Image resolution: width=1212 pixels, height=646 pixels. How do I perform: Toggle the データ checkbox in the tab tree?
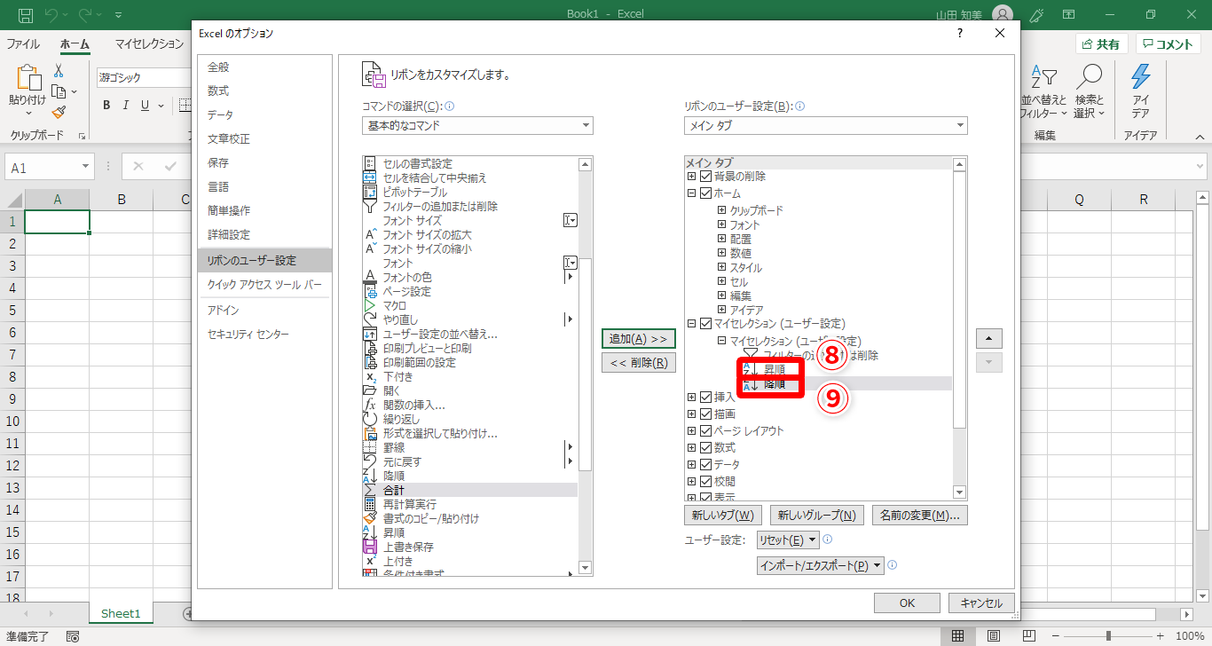click(x=706, y=464)
